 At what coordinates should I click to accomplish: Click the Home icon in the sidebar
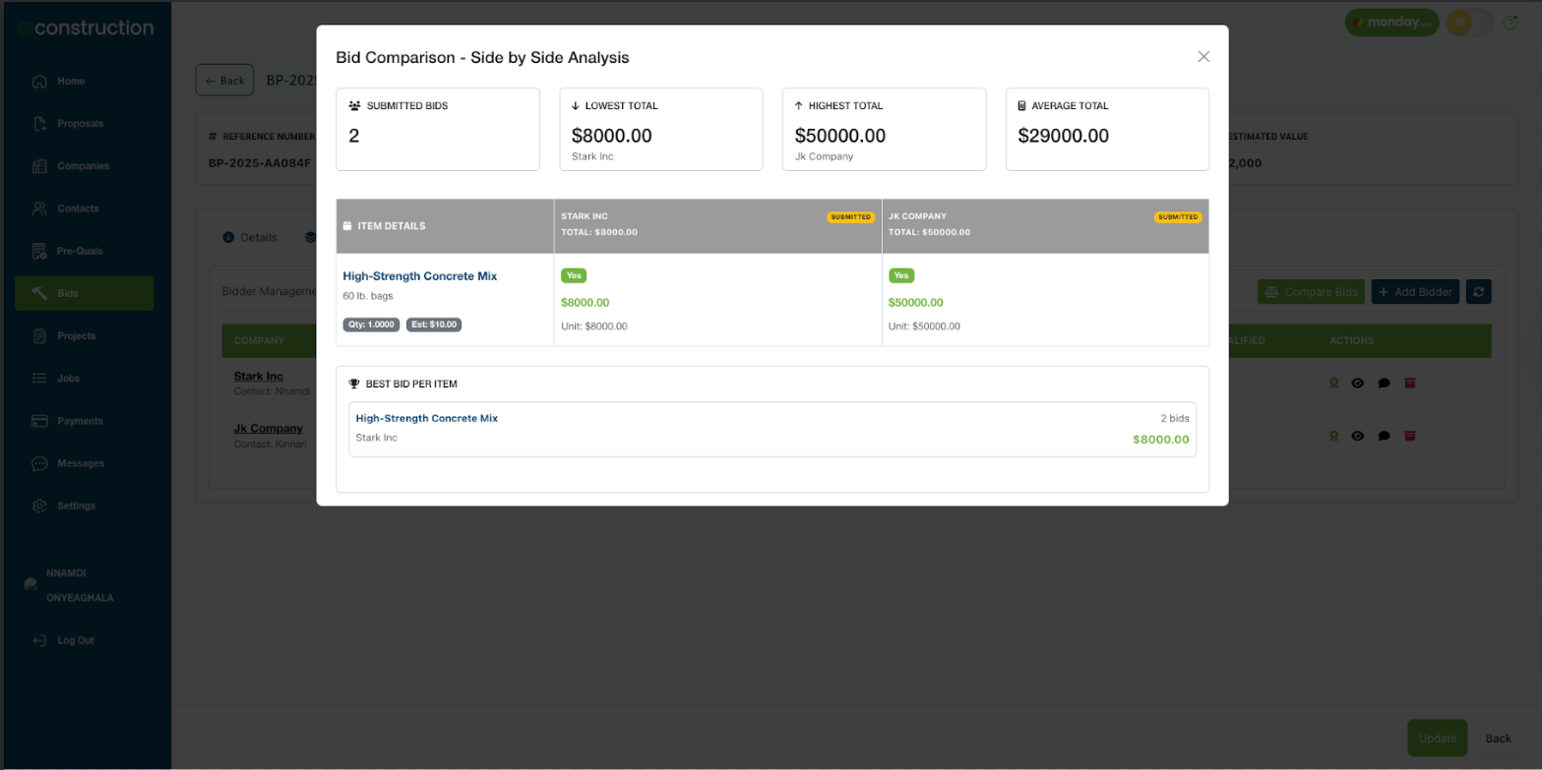[x=39, y=82]
